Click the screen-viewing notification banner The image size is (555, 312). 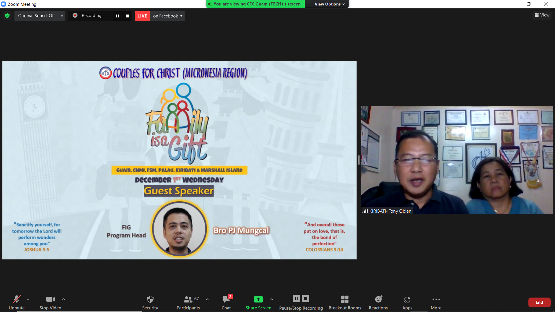coord(256,4)
